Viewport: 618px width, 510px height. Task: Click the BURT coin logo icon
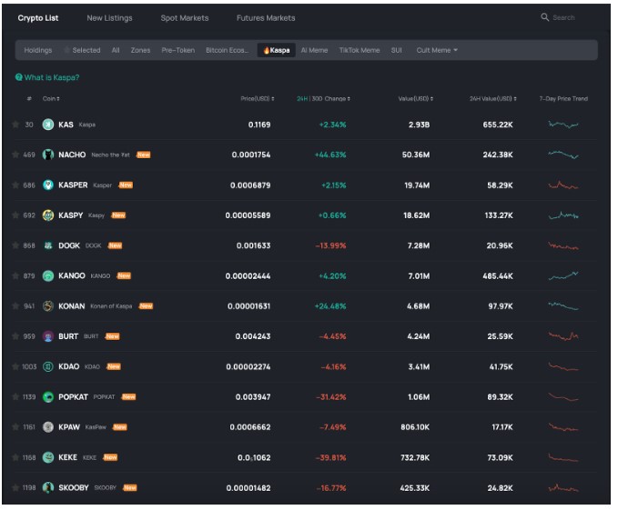[x=48, y=337]
